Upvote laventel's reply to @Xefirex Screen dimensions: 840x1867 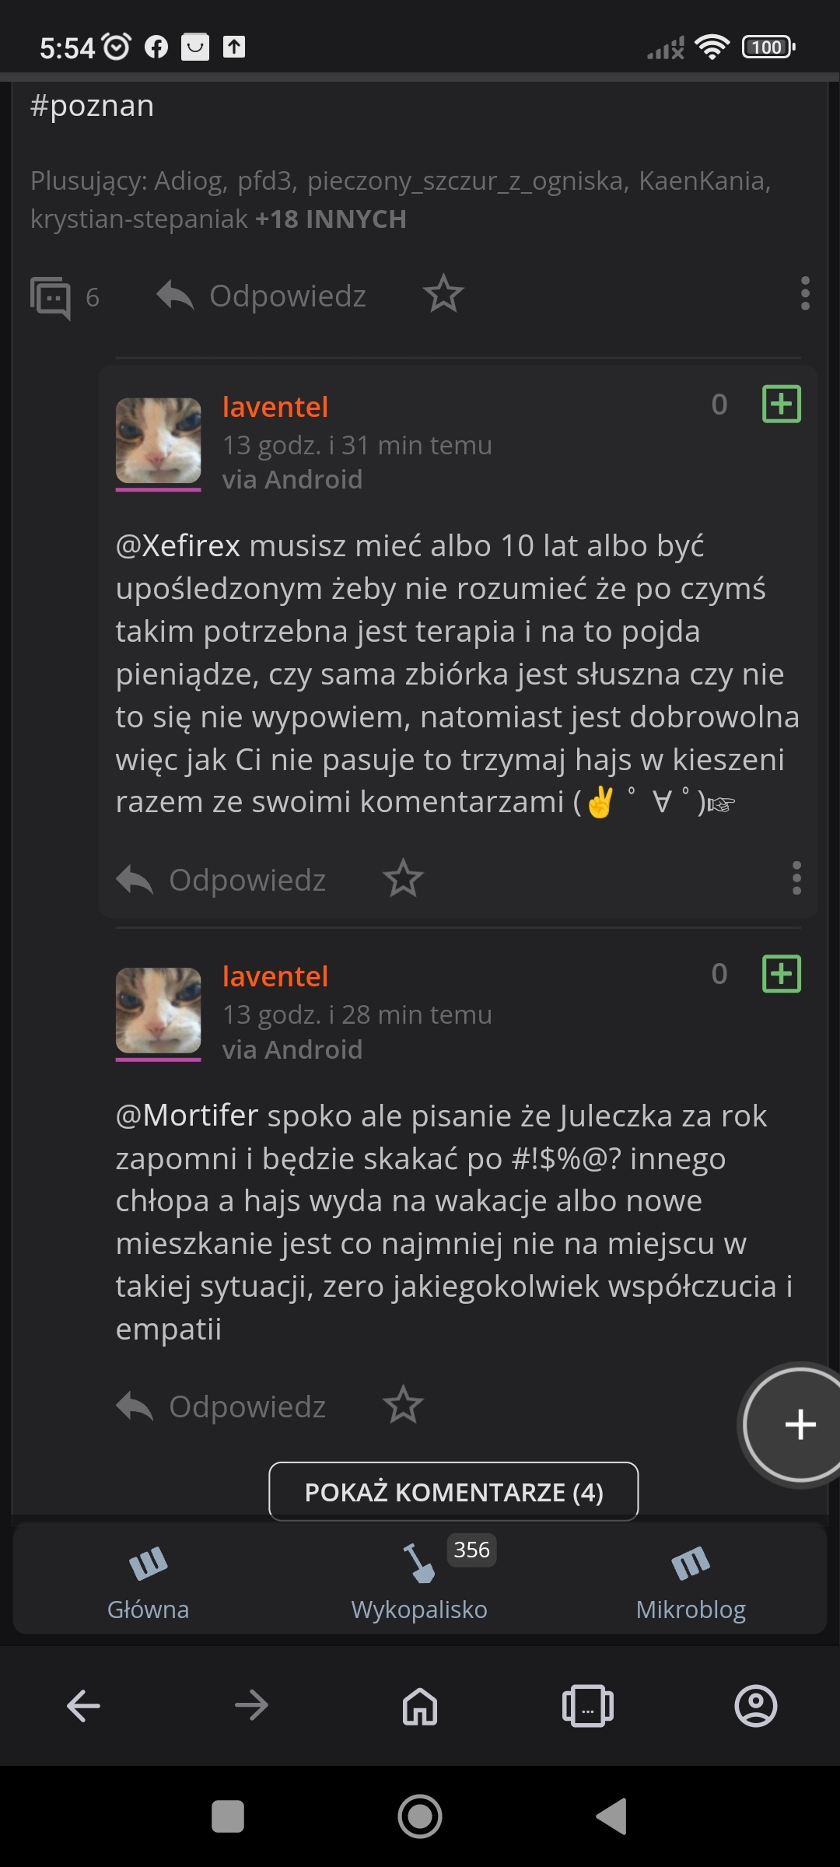(x=781, y=405)
